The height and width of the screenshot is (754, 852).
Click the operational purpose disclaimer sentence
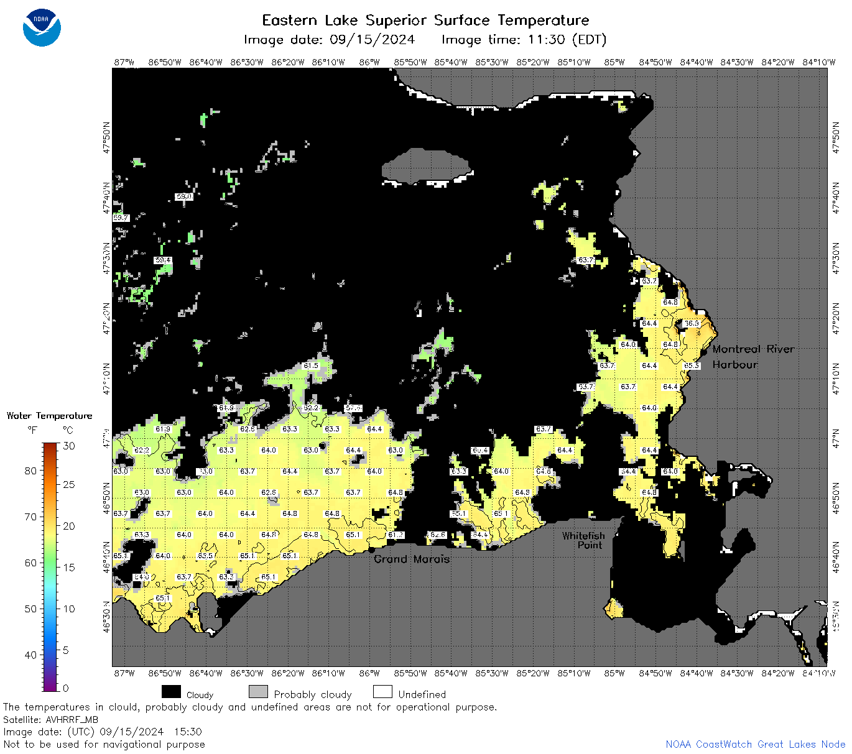(x=250, y=707)
